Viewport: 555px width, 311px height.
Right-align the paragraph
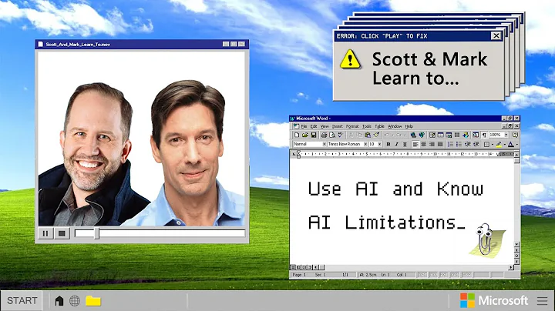(x=432, y=144)
